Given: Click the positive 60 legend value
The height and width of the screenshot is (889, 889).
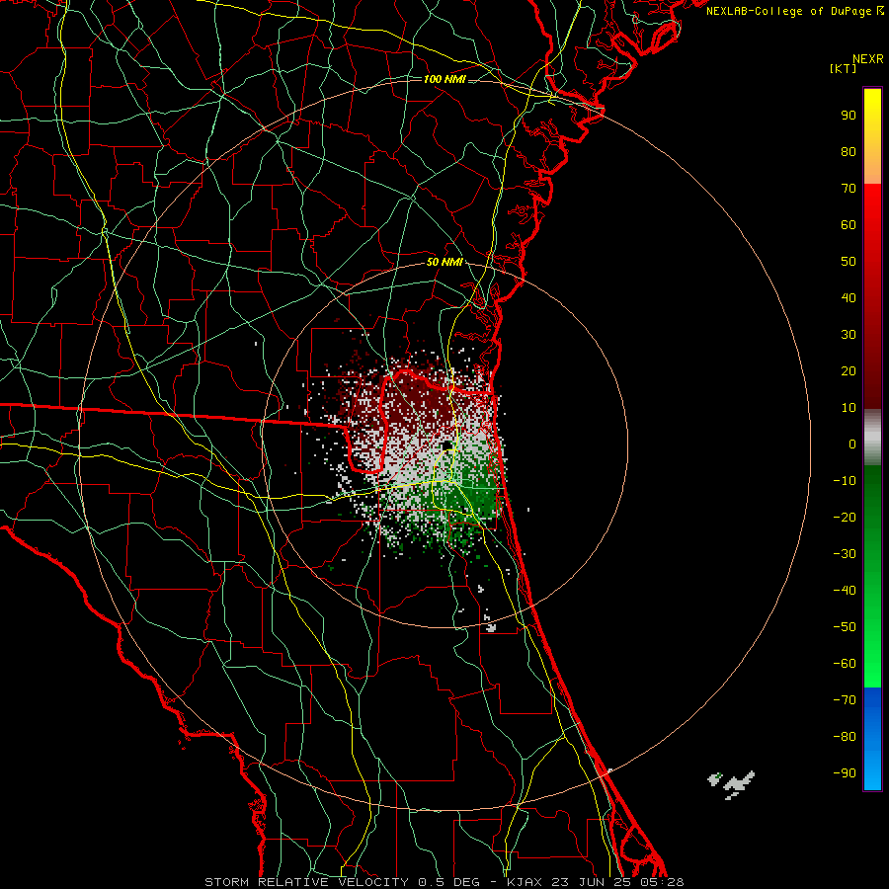Looking at the screenshot, I should click(849, 225).
